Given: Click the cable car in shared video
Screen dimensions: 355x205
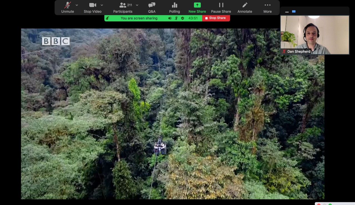Looking at the screenshot, I should [160, 146].
